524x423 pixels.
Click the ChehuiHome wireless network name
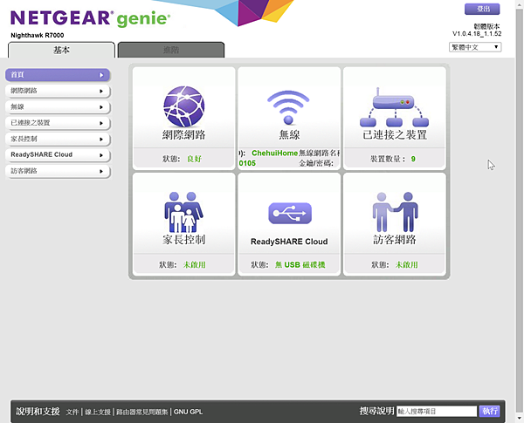[x=274, y=153]
